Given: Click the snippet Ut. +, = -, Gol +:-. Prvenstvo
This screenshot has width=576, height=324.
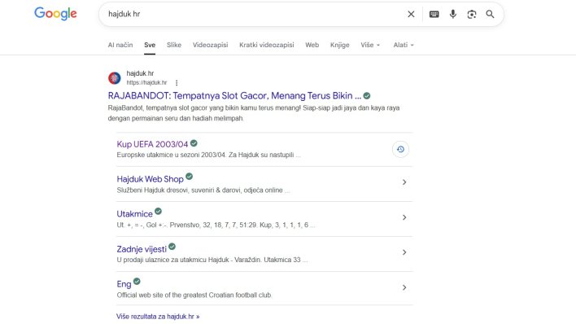Looking at the screenshot, I should pyautogui.click(x=216, y=225).
